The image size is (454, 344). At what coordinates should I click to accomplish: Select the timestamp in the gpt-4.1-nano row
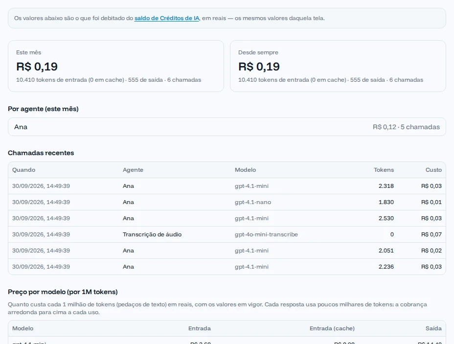click(41, 202)
